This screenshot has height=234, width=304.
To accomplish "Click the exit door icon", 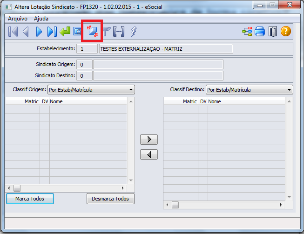I will click(273, 31).
